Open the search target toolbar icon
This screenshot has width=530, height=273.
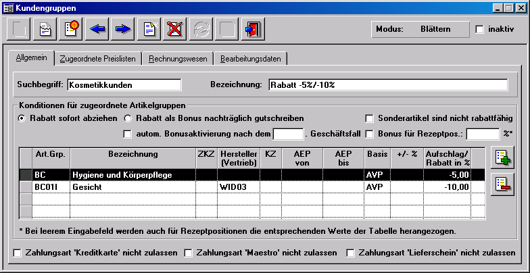click(71, 29)
